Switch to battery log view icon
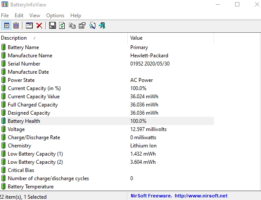This screenshot has width=261, height=200. click(x=16, y=25)
